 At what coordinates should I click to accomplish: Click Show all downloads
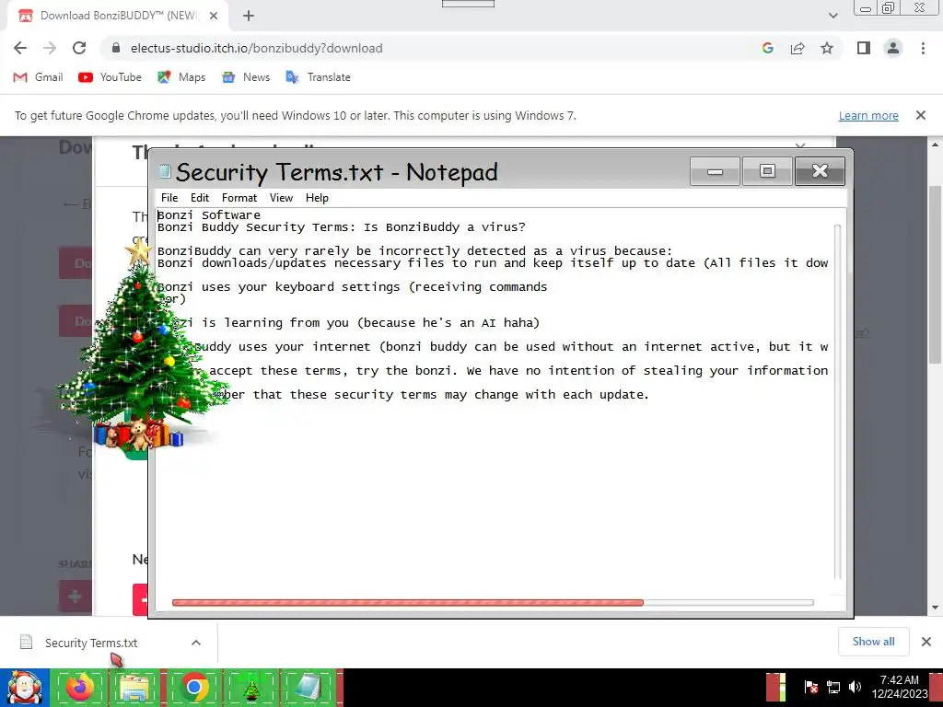[x=873, y=642]
